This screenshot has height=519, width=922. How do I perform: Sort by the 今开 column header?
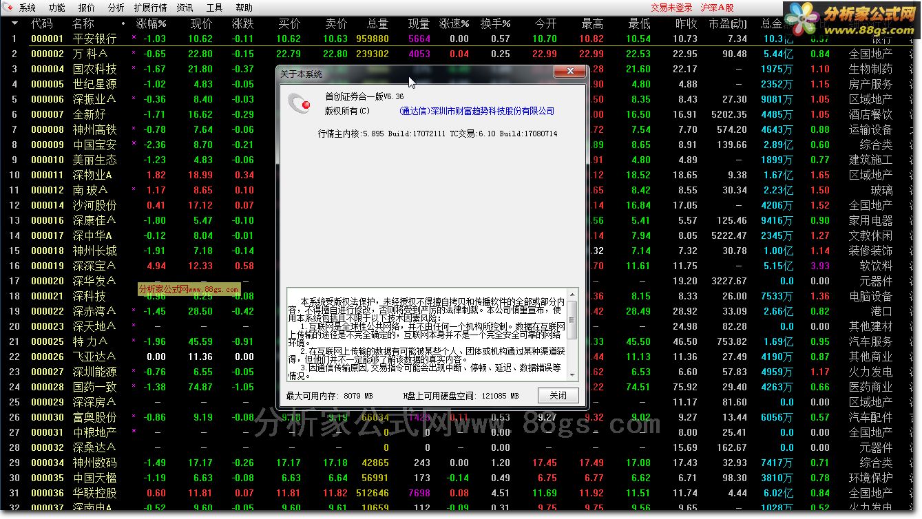[545, 23]
